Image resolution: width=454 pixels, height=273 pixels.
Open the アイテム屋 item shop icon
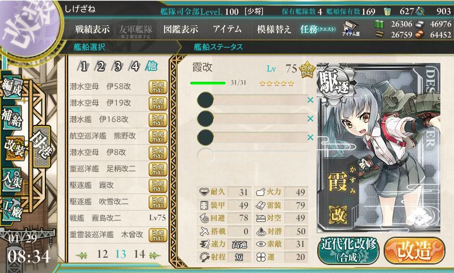coord(351,28)
